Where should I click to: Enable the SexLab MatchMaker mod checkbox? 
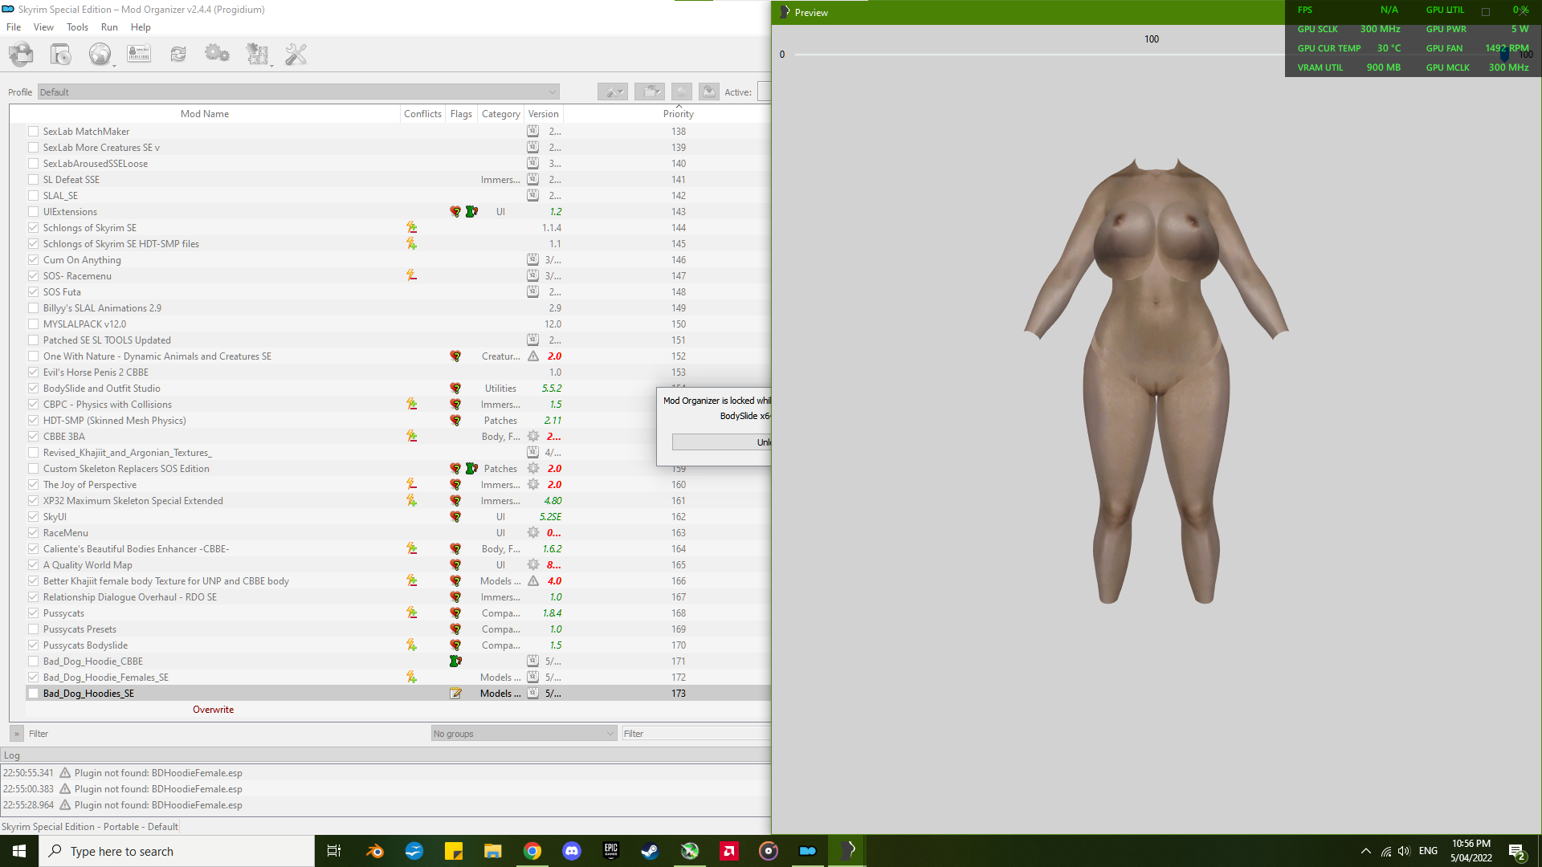point(34,132)
